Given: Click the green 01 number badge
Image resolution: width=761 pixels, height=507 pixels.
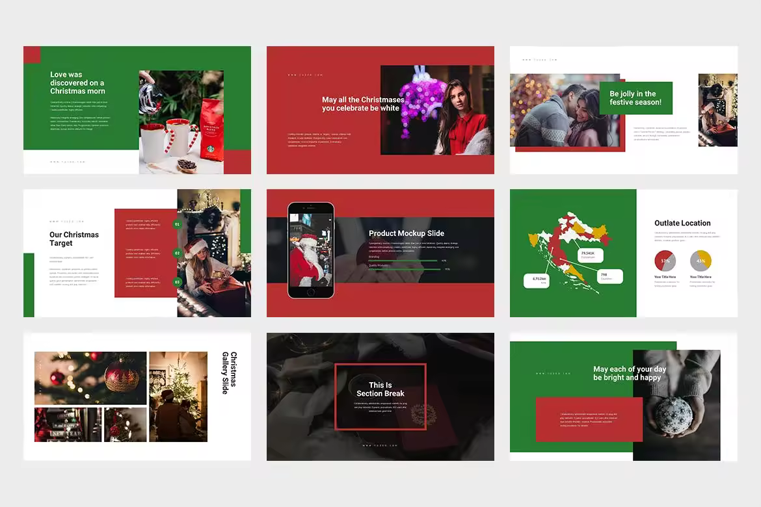Looking at the screenshot, I should click(177, 225).
